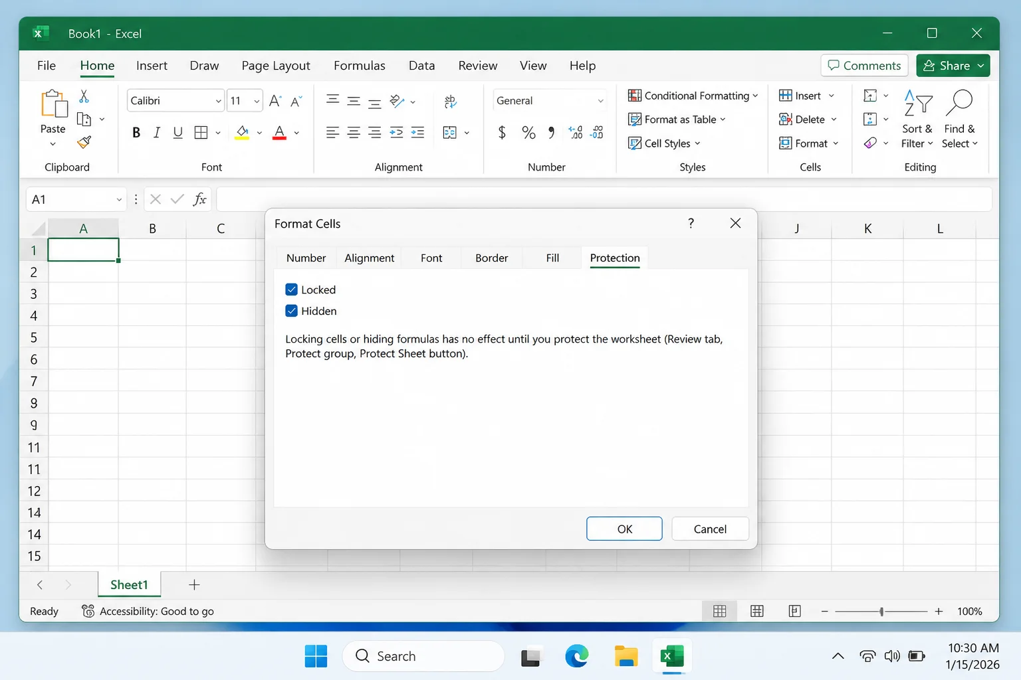Image resolution: width=1021 pixels, height=680 pixels.
Task: Open Find & Select menu
Action: tap(959, 120)
